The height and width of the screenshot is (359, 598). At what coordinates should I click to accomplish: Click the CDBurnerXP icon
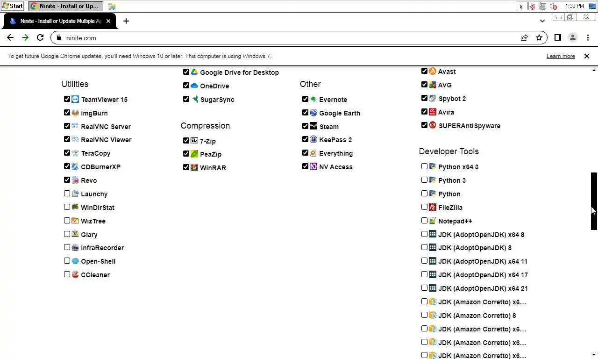[75, 166]
